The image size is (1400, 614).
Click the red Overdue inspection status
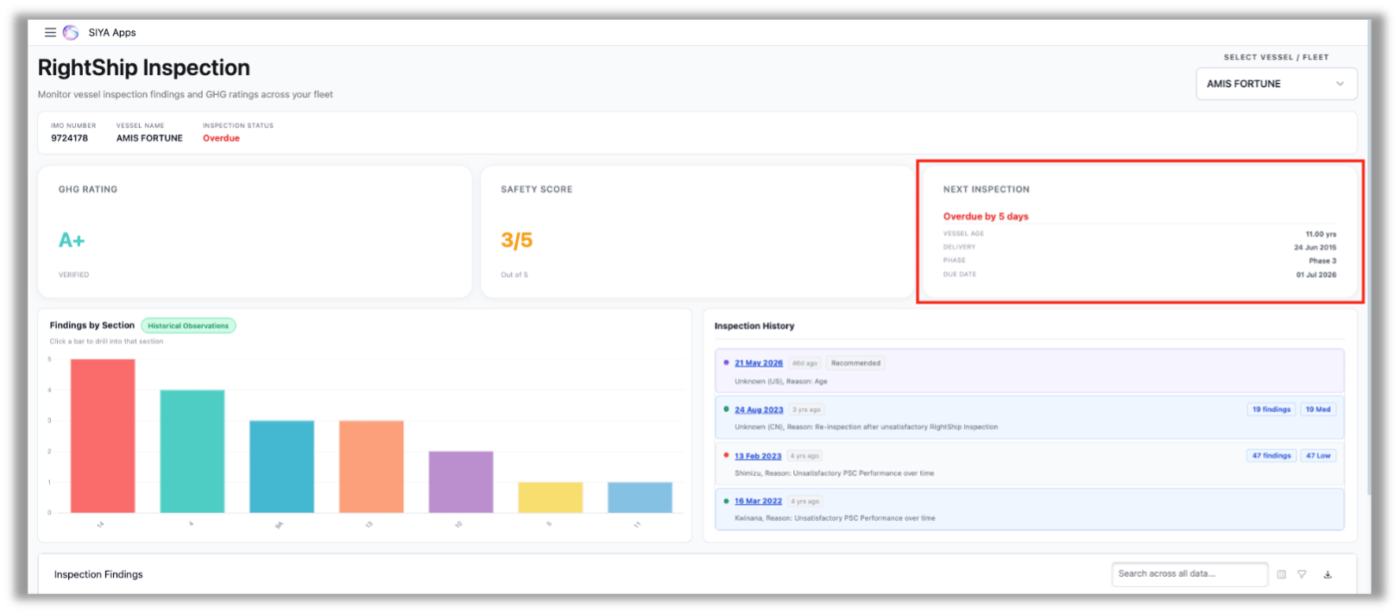coord(221,138)
